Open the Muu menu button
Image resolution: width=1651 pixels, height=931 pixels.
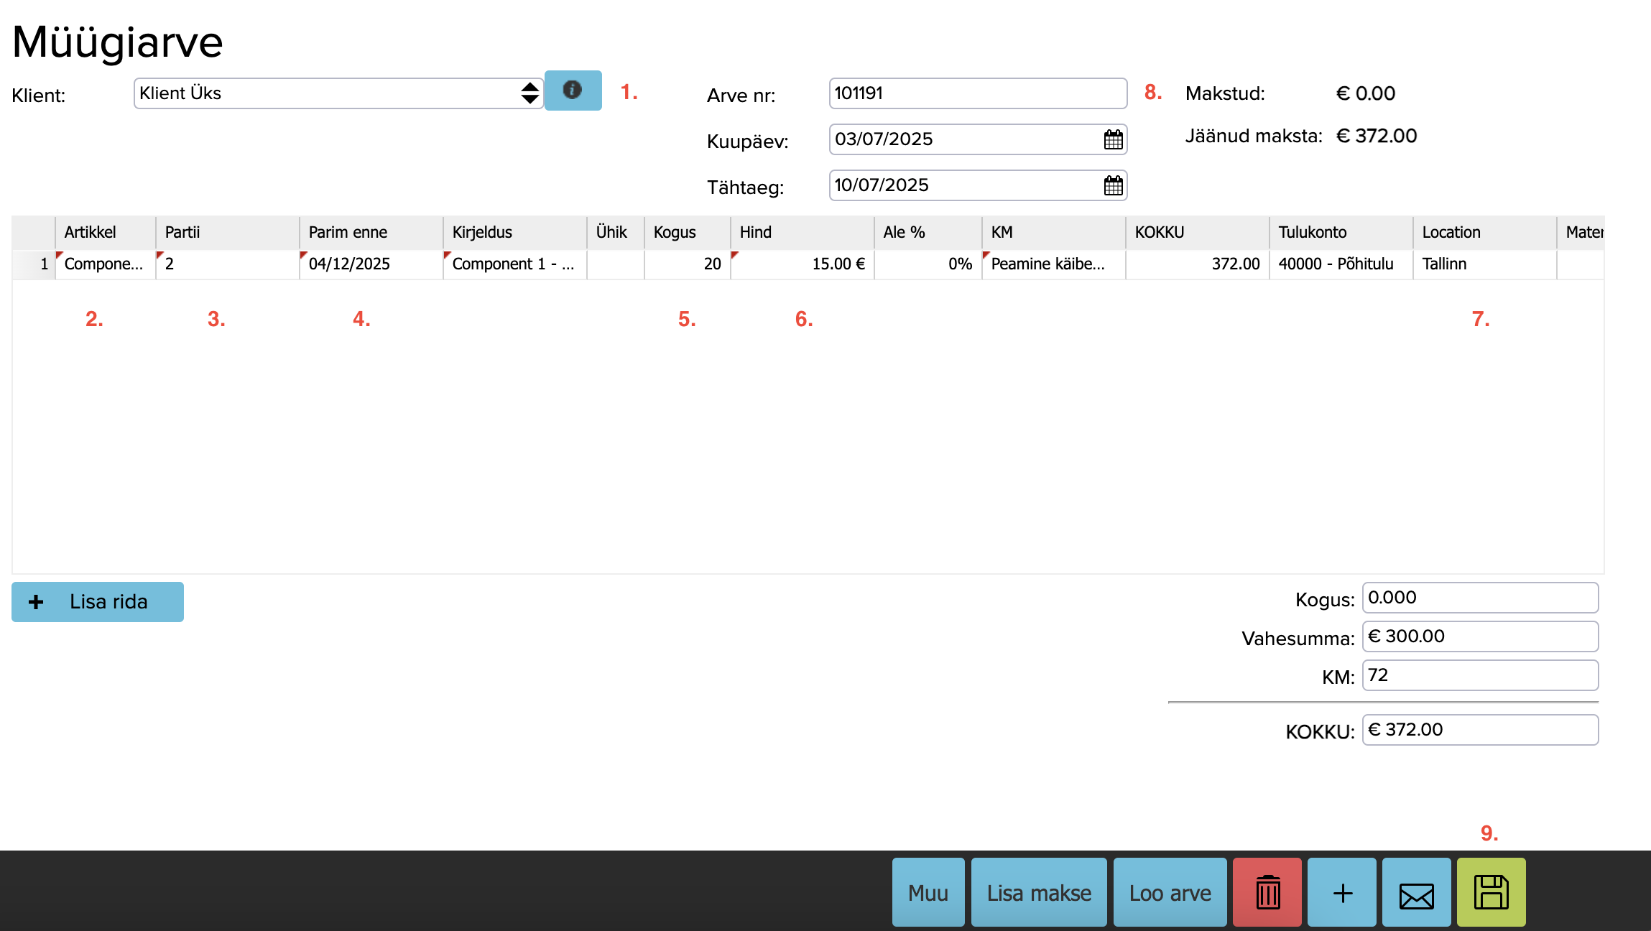pyautogui.click(x=928, y=892)
